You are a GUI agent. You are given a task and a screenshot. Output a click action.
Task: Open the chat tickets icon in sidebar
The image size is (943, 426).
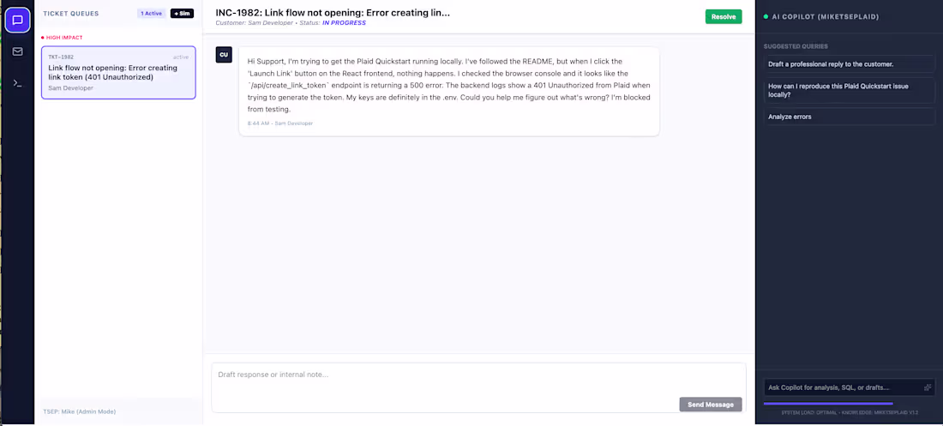click(17, 20)
